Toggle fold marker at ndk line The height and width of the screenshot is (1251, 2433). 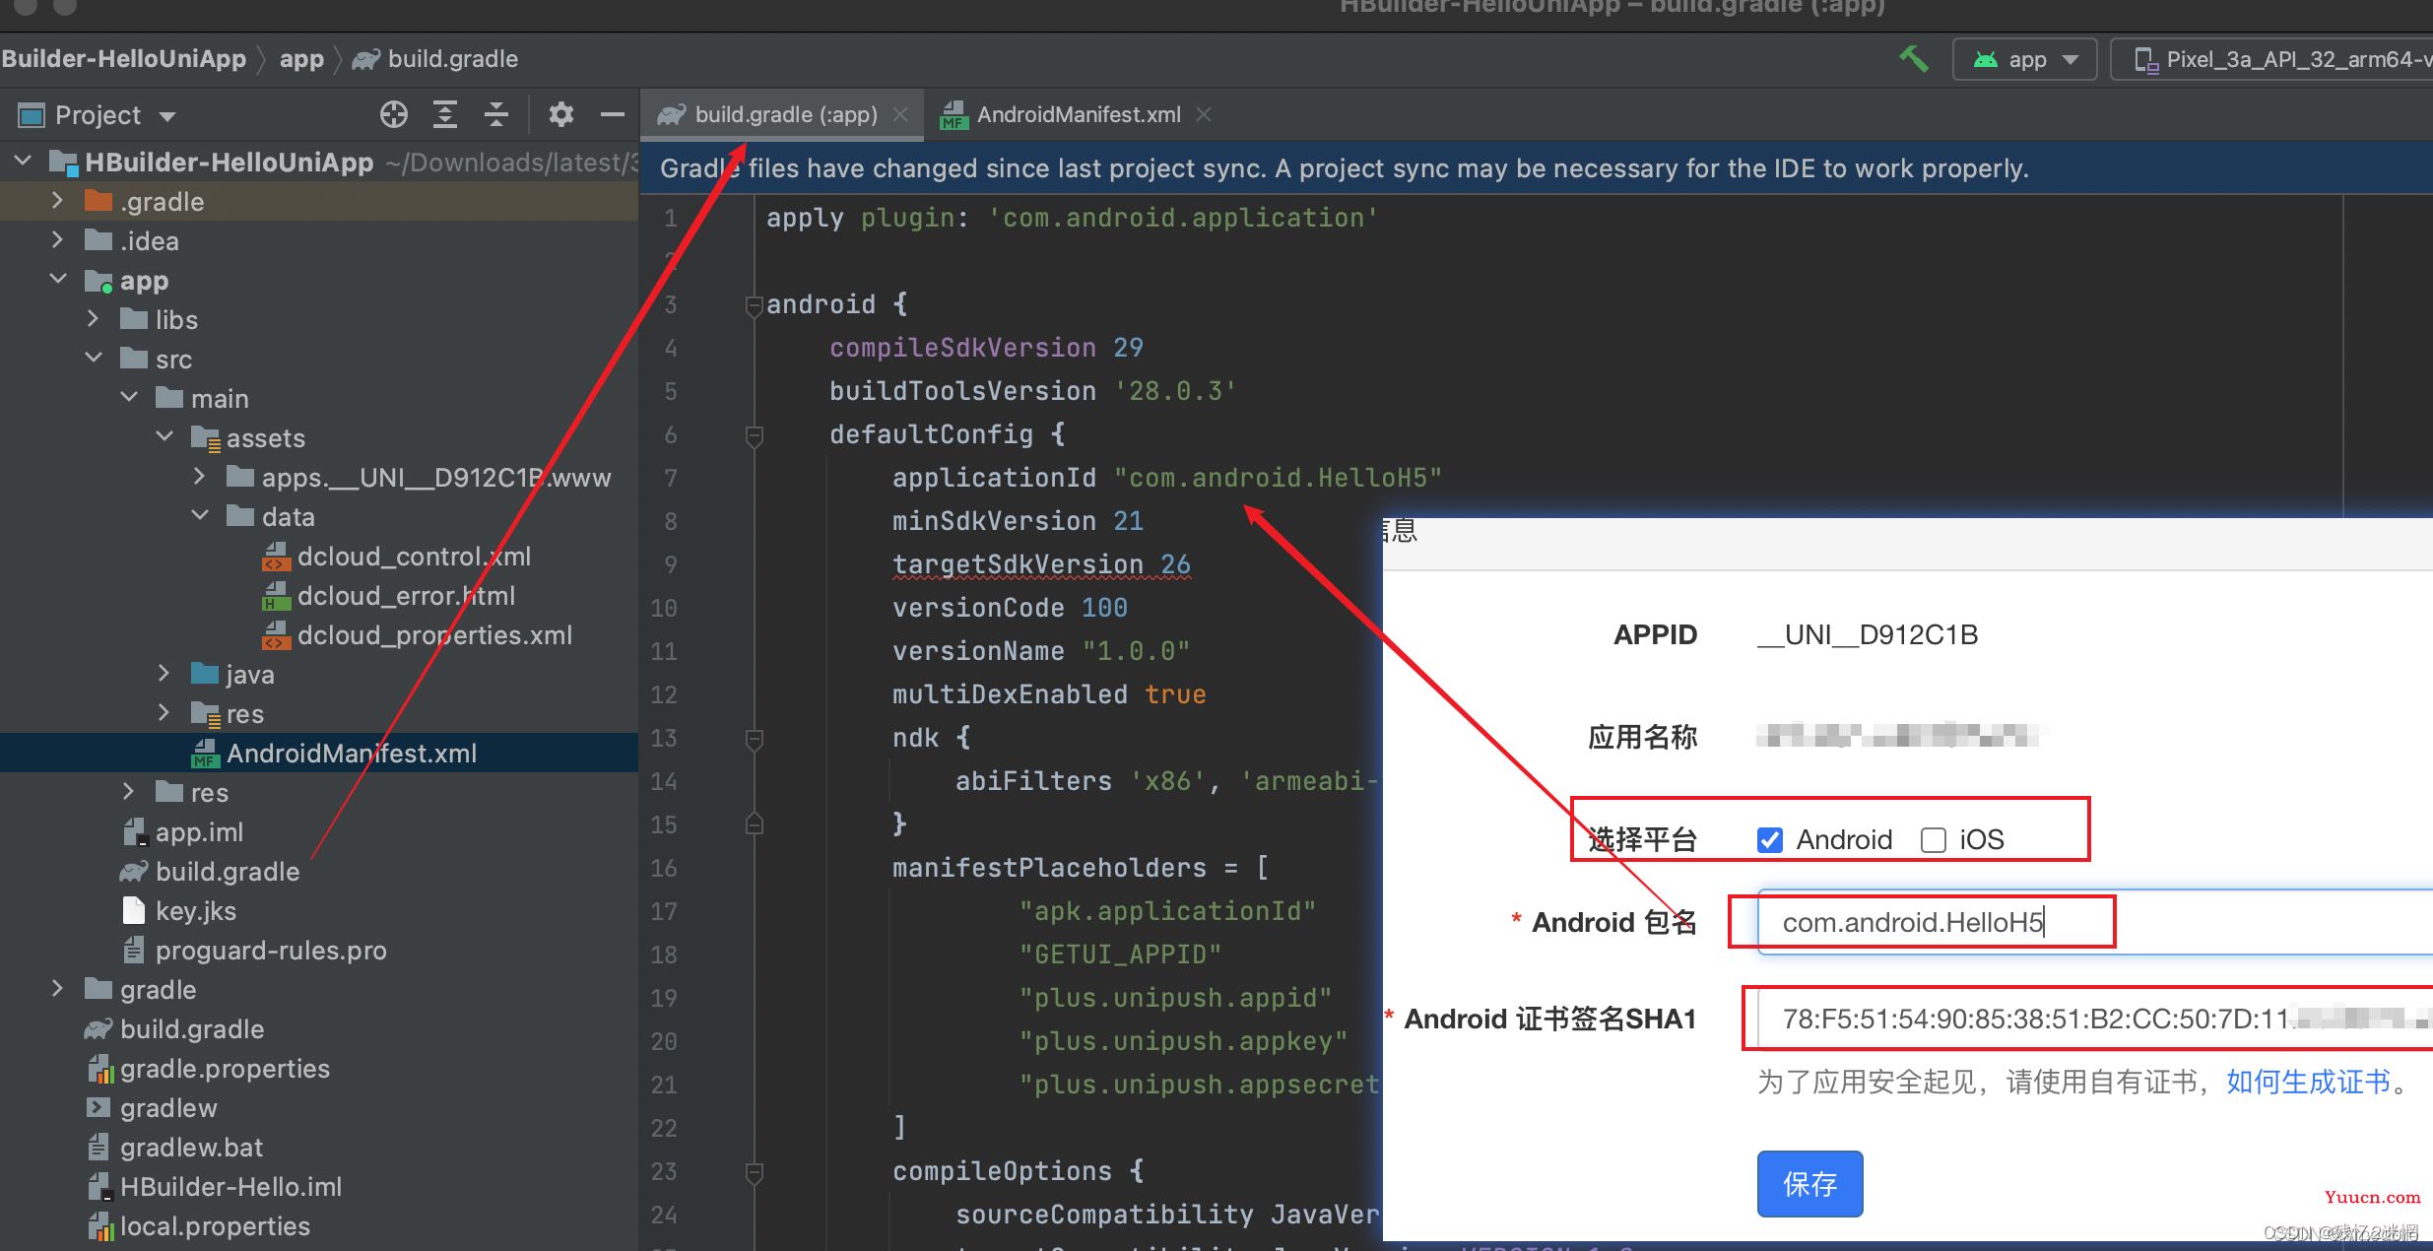(755, 738)
